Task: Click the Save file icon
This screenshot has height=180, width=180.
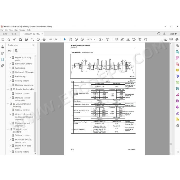Action: click(x=3, y=39)
